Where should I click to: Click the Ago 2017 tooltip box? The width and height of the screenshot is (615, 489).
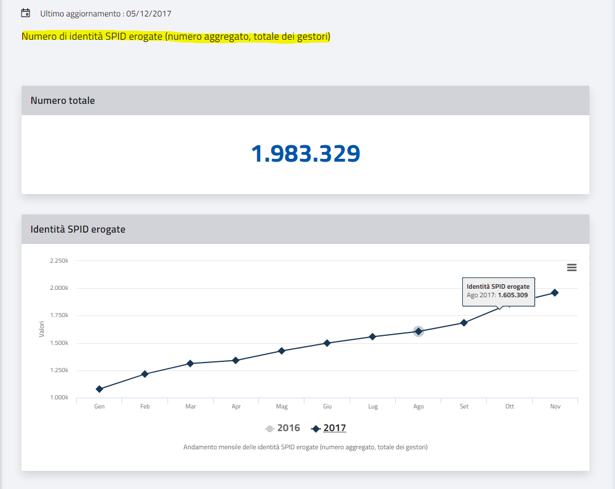click(x=498, y=291)
